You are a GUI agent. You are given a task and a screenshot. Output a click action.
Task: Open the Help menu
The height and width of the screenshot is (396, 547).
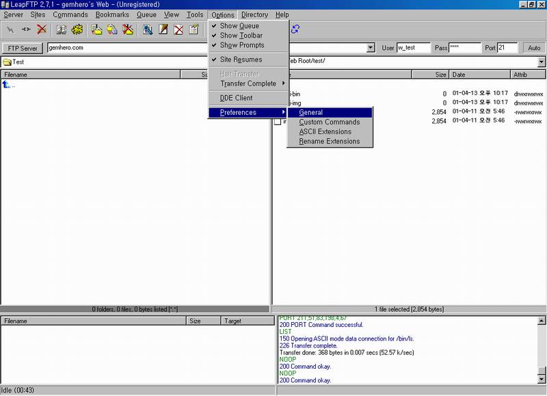click(282, 14)
